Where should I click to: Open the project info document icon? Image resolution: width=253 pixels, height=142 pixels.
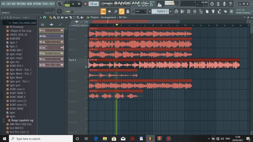(x=207, y=11)
